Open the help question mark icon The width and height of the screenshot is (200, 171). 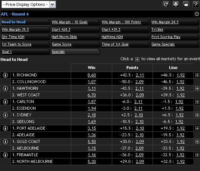pyautogui.click(x=196, y=4)
